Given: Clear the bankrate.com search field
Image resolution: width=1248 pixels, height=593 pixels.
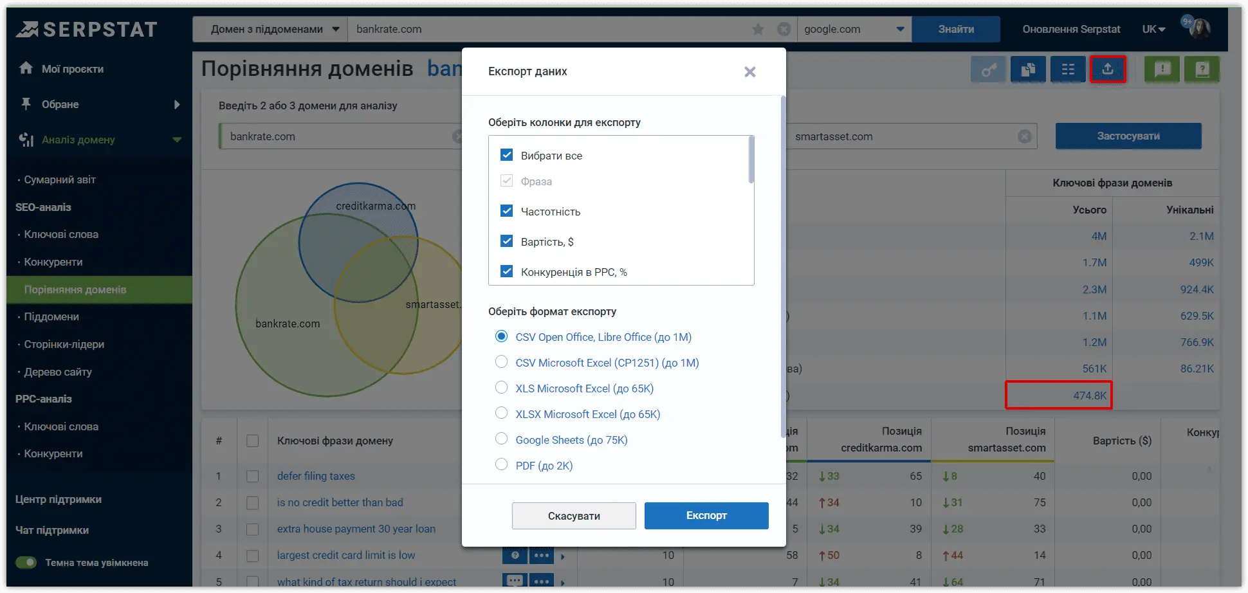Looking at the screenshot, I should point(784,29).
